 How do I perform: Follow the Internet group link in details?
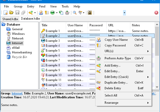pyautogui.click(x=17, y=93)
